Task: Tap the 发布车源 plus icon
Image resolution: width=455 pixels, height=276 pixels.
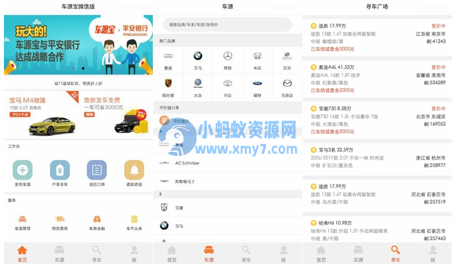Action: pos(22,170)
